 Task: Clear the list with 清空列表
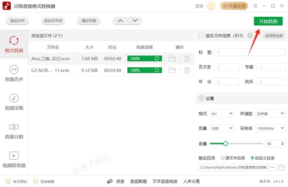pyautogui.click(x=89, y=21)
